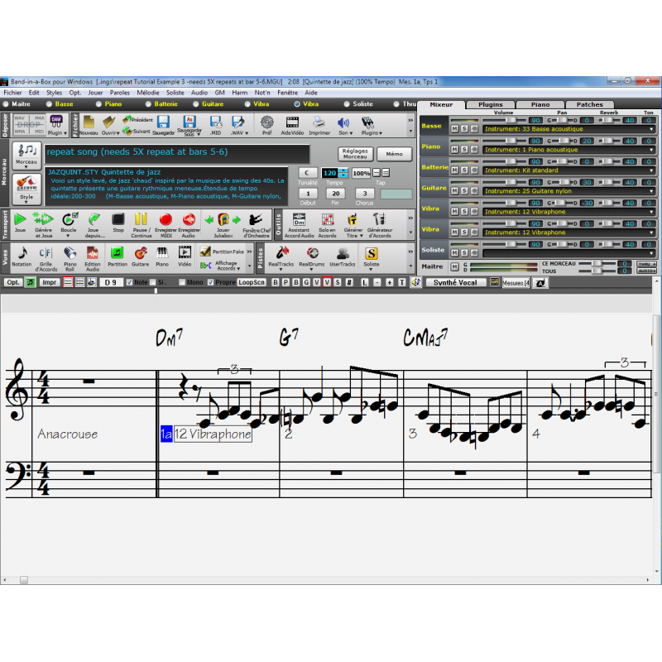The height and width of the screenshot is (662, 662).
Task: Select the Maître track radio button
Action: [x=6, y=104]
